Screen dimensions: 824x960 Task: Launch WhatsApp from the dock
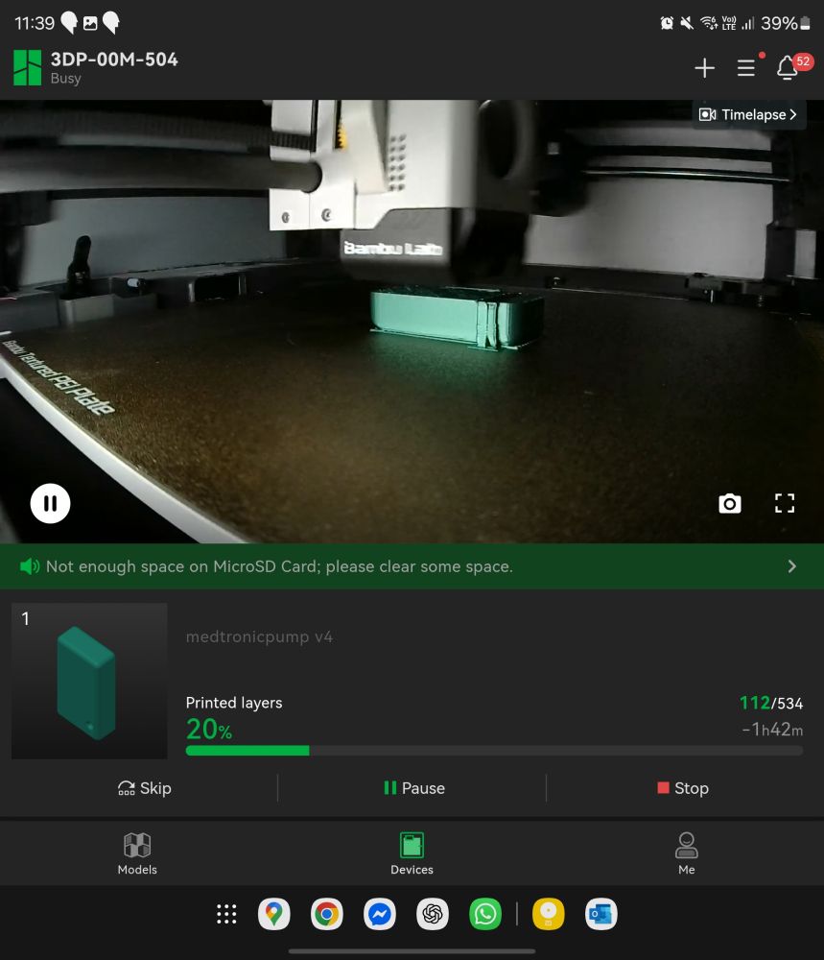[485, 914]
